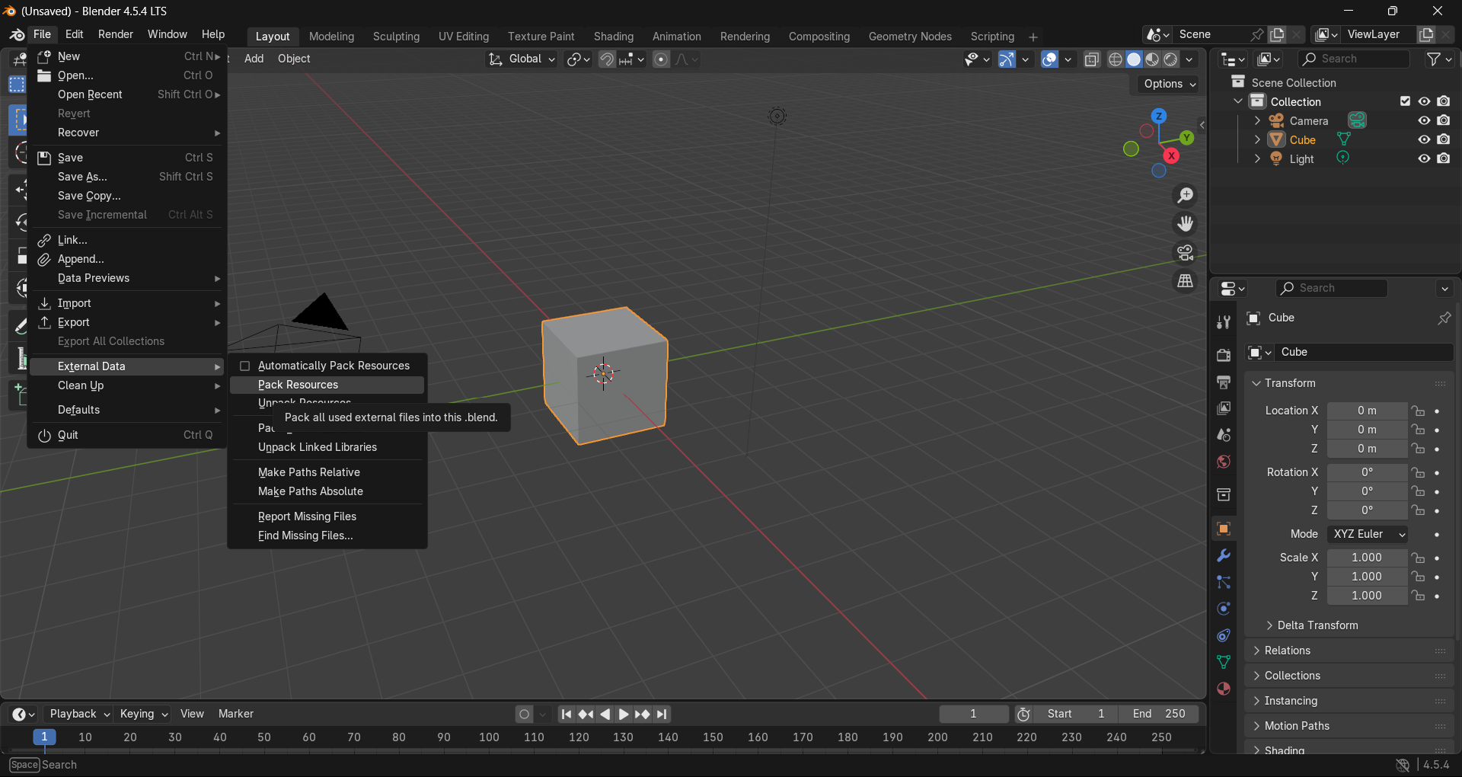1462x777 pixels.
Task: Click the End frame 250 field
Action: coord(1159,714)
